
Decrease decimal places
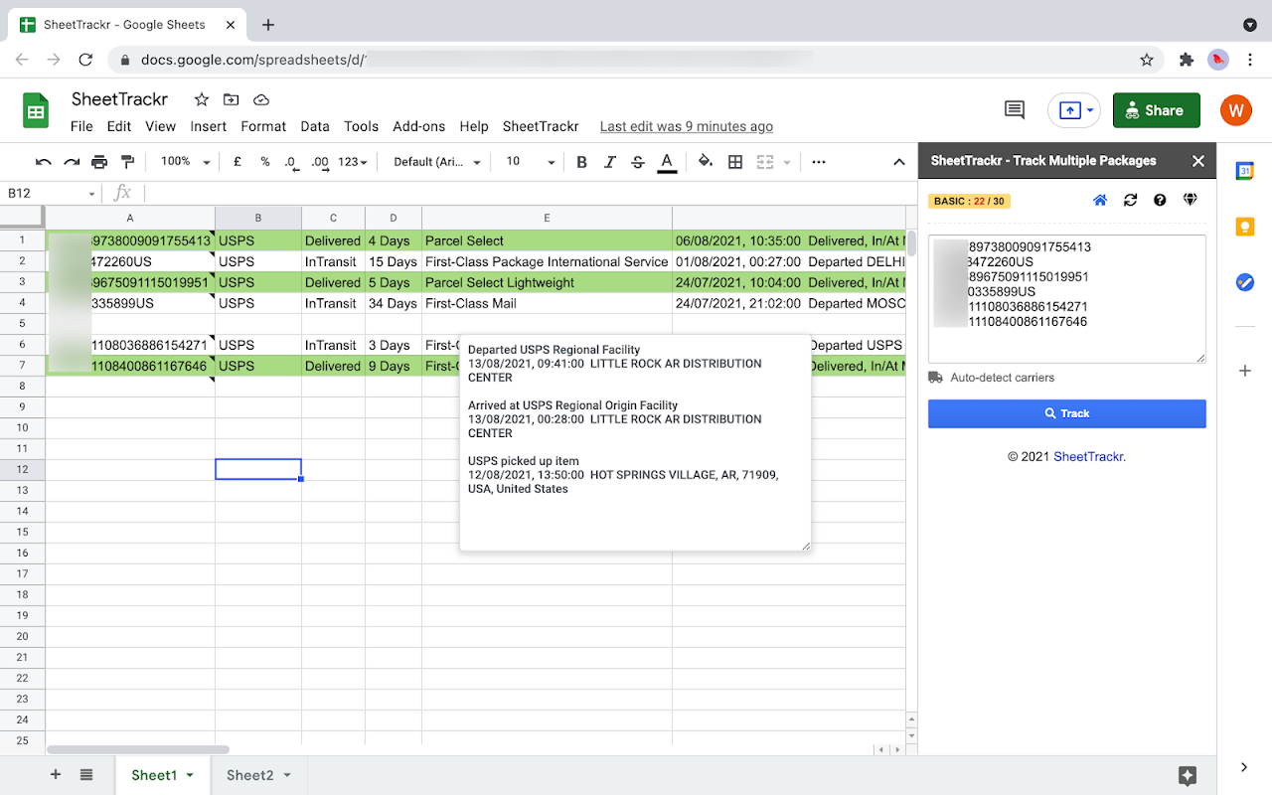(291, 162)
